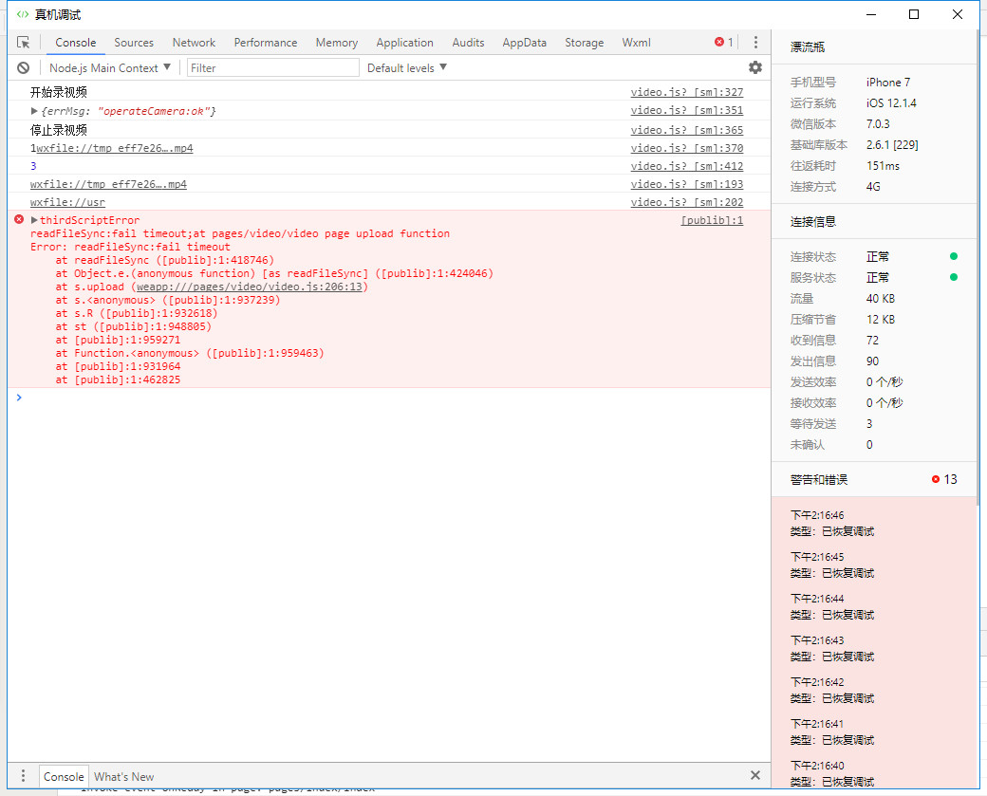Open console settings gear icon
Viewport: 987px width, 796px height.
pyautogui.click(x=755, y=67)
